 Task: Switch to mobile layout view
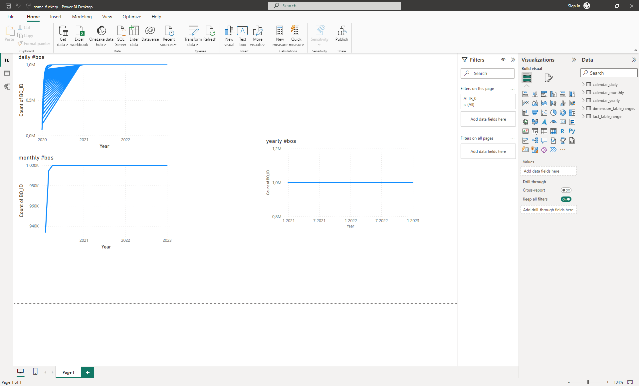click(35, 372)
